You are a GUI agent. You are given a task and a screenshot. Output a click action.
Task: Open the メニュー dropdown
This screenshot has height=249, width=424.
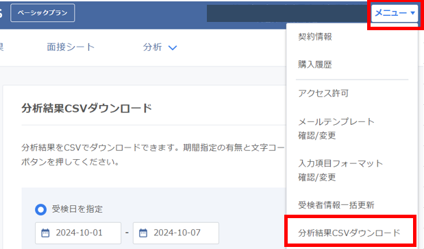click(x=395, y=13)
